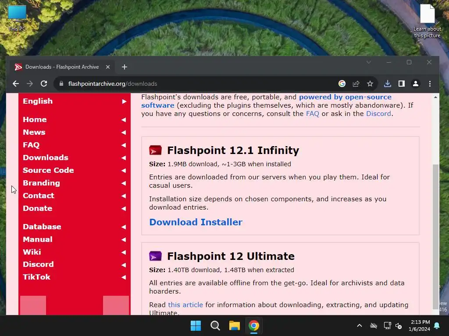Open Wiki in sidebar menu
The image size is (449, 336).
tap(75, 252)
